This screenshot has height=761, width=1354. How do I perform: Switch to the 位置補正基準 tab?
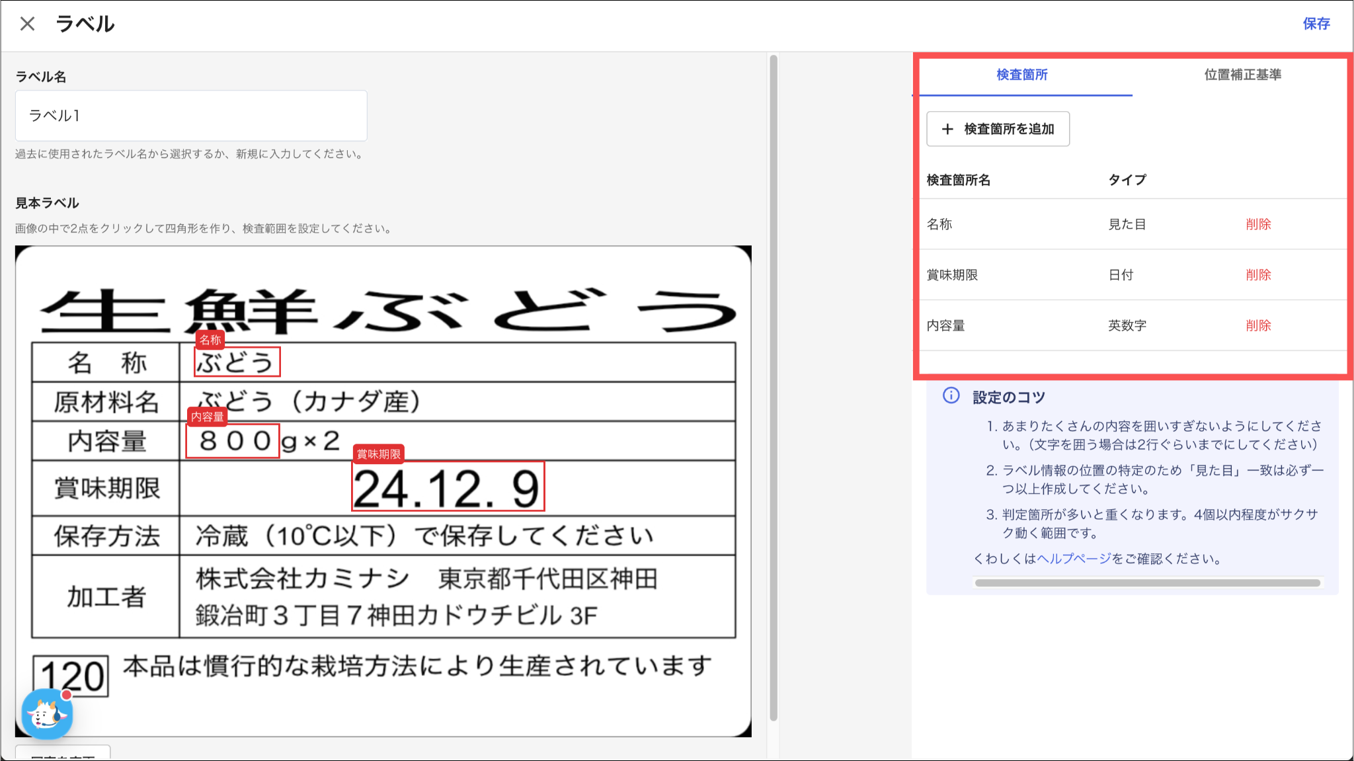1242,75
